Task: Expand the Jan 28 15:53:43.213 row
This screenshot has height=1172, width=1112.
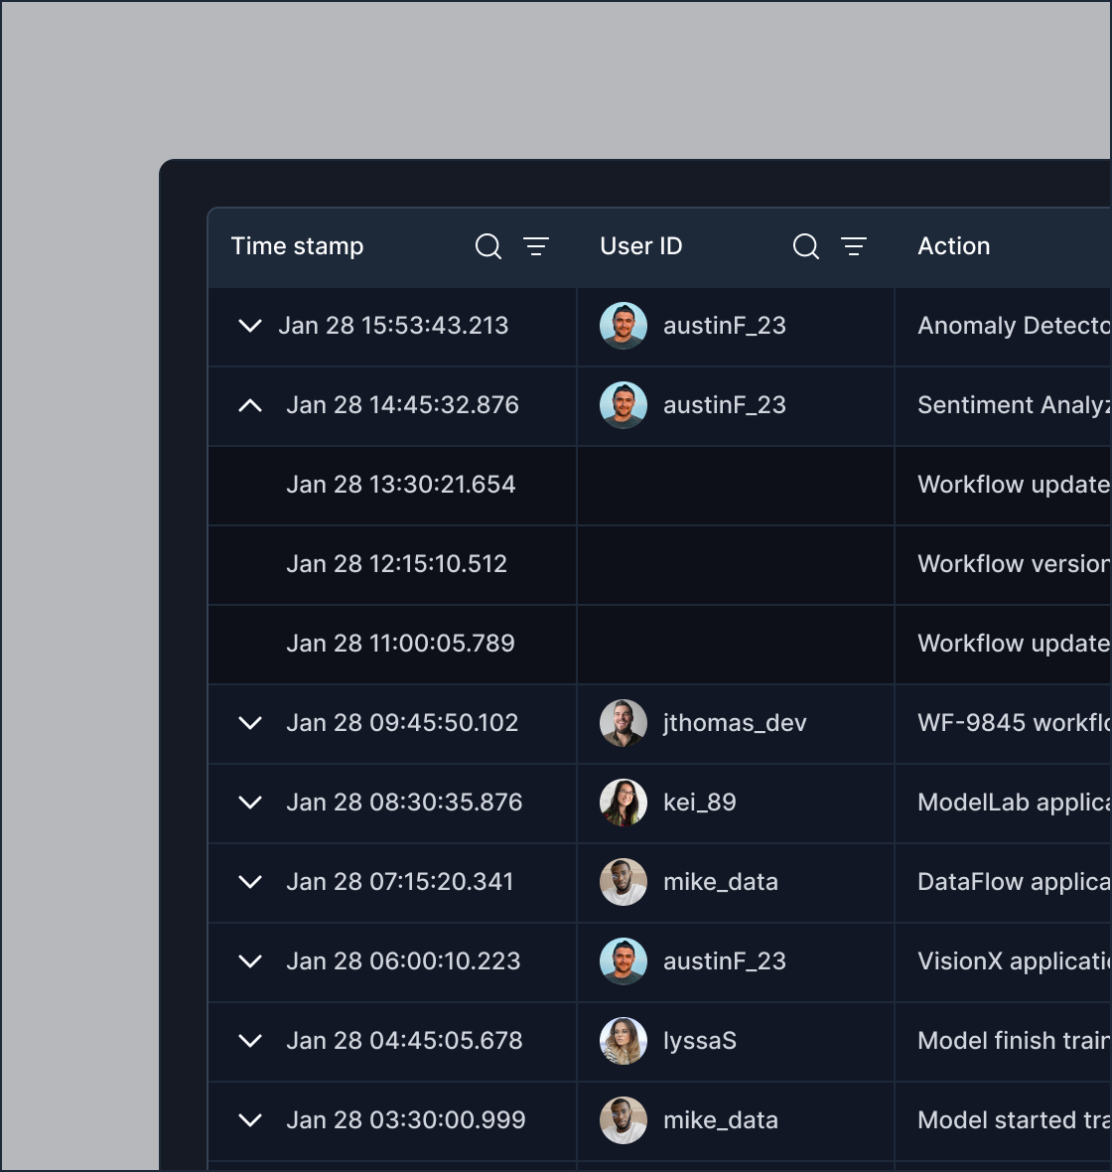Action: (x=250, y=326)
